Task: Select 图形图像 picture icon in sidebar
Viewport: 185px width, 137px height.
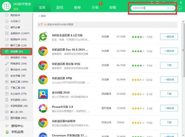Action: tap(7, 118)
